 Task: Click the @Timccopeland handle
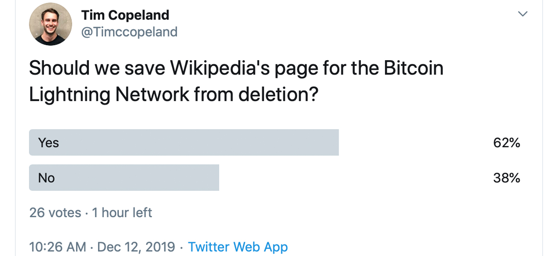[129, 32]
